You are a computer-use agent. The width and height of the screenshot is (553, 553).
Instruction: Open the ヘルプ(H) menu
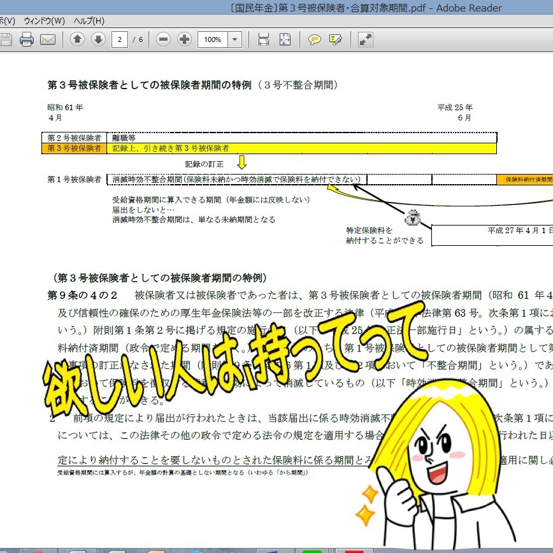[89, 21]
